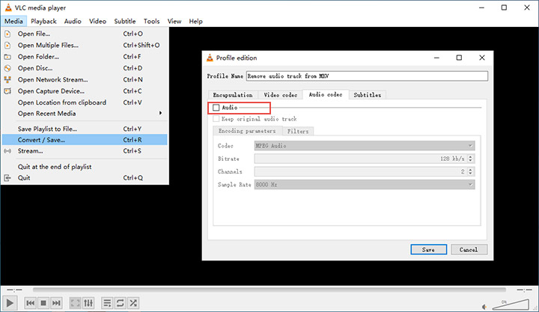Click the VLC cone icon in main title bar
539x312 pixels.
pos(8,7)
